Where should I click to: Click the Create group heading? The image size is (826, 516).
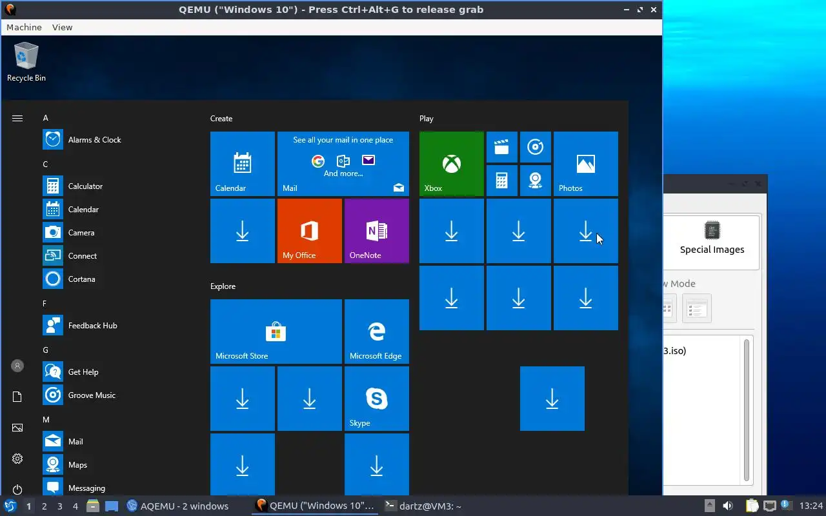(x=221, y=119)
